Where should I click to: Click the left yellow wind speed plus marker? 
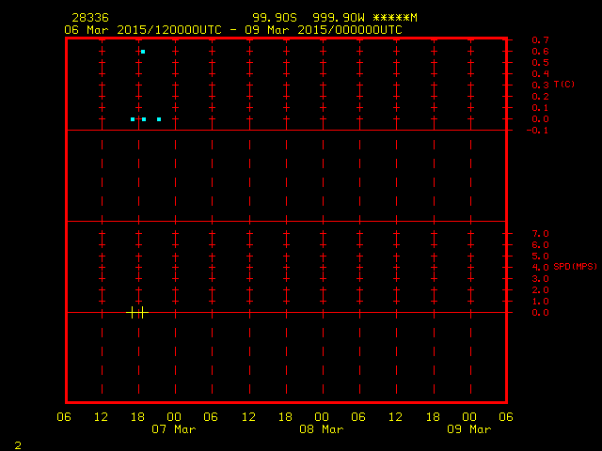(133, 313)
